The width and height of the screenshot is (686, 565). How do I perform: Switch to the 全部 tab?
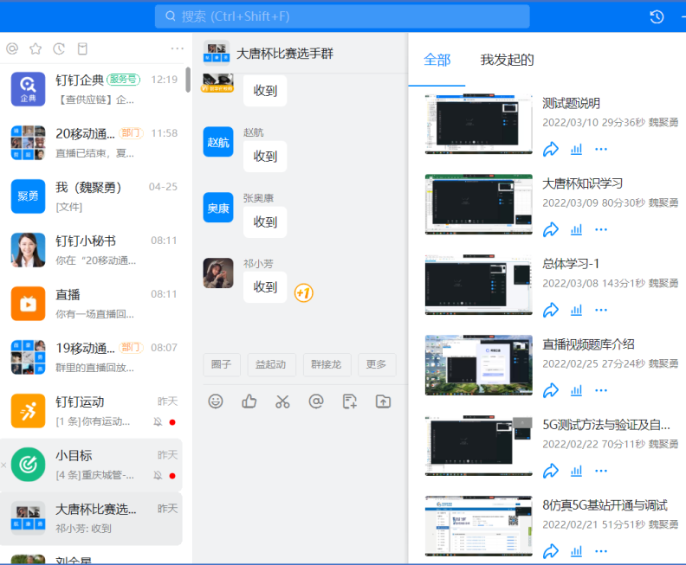click(x=437, y=60)
